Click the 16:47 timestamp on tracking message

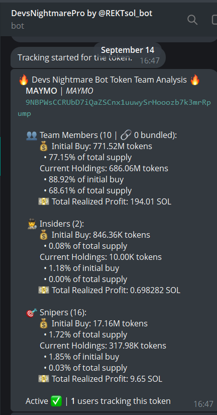[150, 61]
